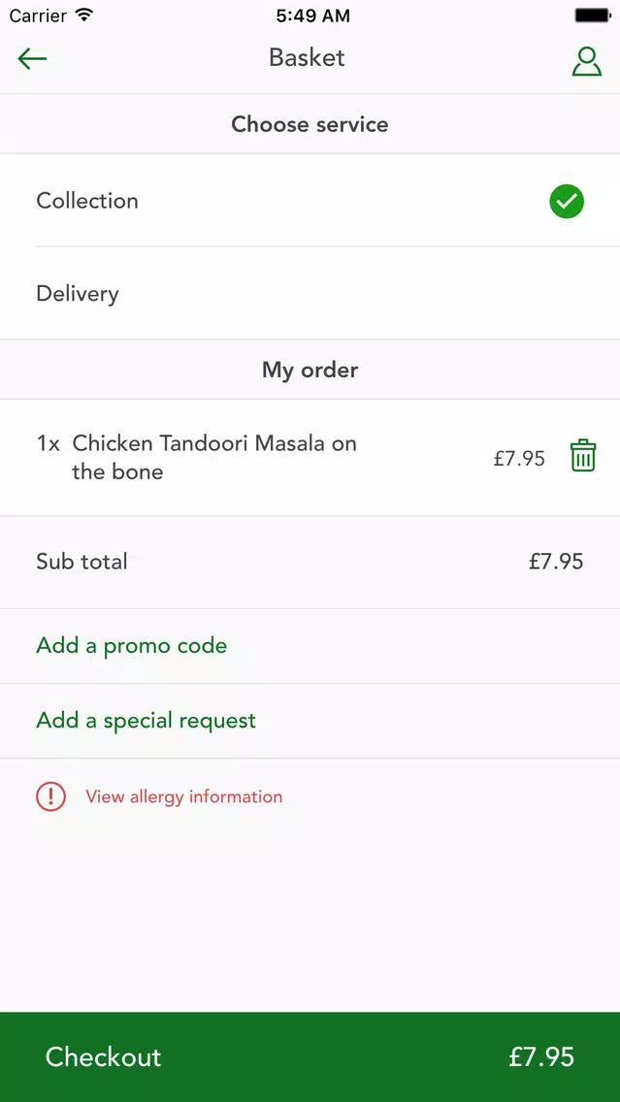
Task: Tap the Checkout button
Action: coord(310,1057)
